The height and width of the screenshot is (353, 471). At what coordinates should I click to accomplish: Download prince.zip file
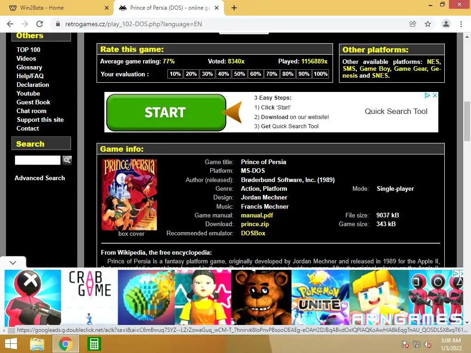(255, 224)
